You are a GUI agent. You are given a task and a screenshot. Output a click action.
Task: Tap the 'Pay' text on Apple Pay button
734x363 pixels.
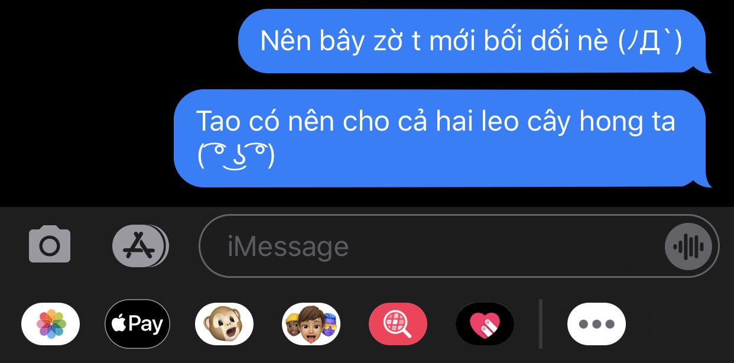[145, 325]
